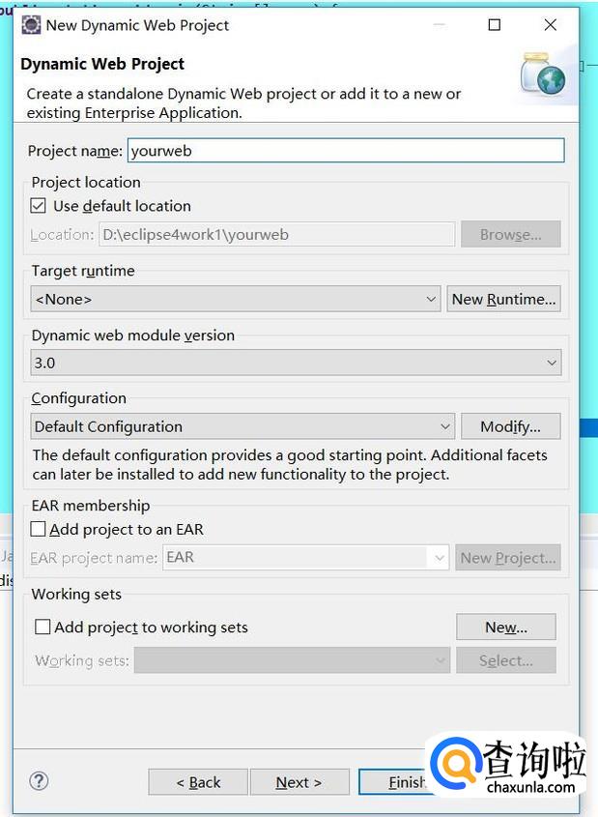The width and height of the screenshot is (598, 817).
Task: Click the help question mark icon
Action: tap(39, 780)
